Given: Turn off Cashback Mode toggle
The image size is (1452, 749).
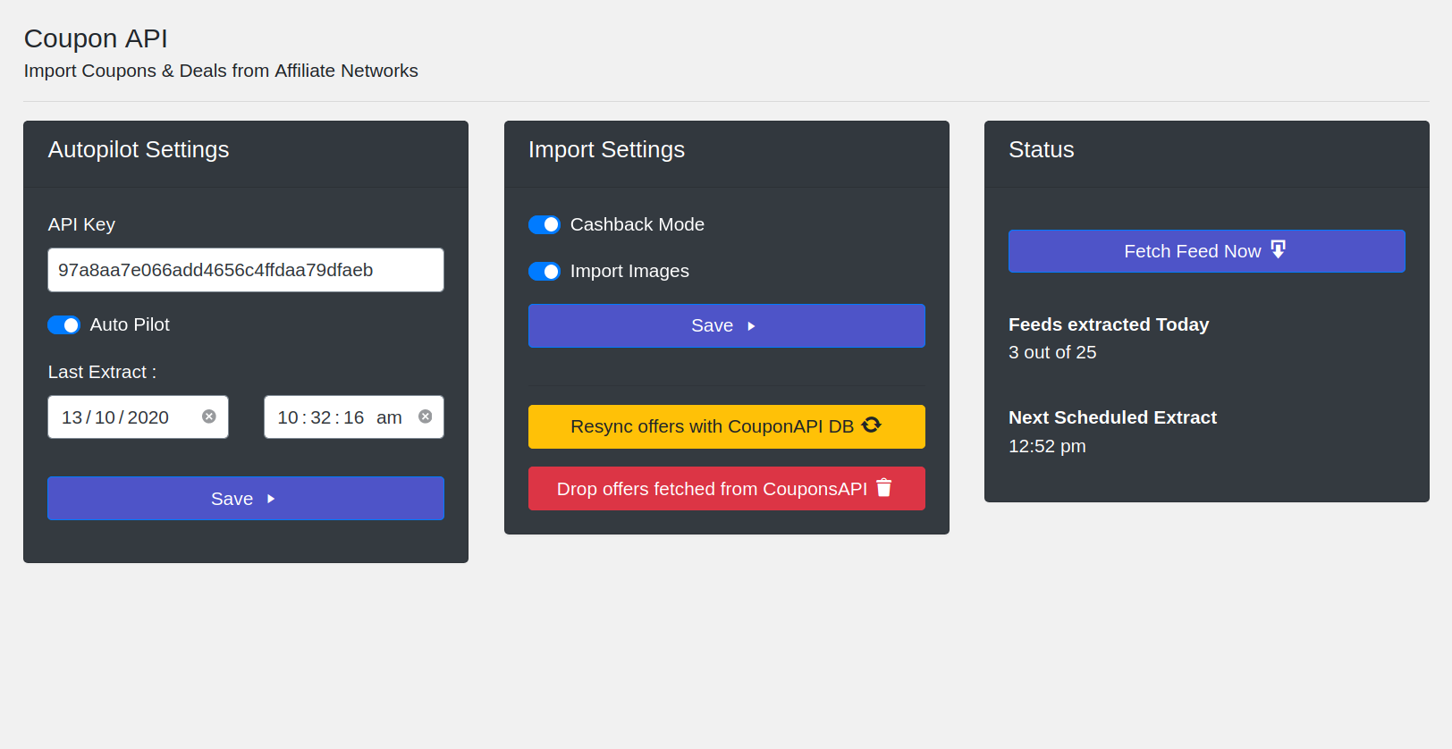Looking at the screenshot, I should (544, 225).
